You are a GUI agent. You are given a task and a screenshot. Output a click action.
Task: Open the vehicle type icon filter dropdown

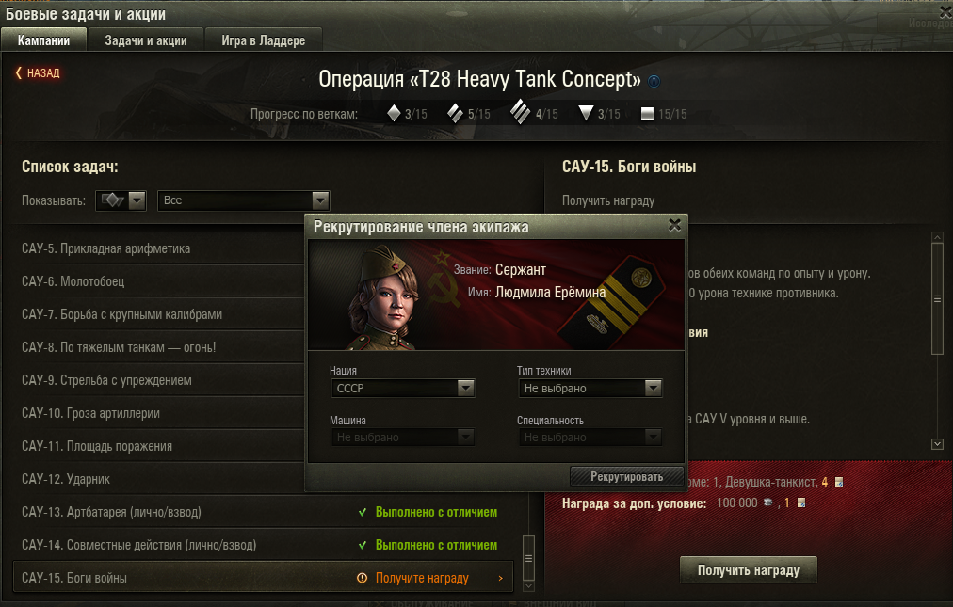[x=121, y=200]
